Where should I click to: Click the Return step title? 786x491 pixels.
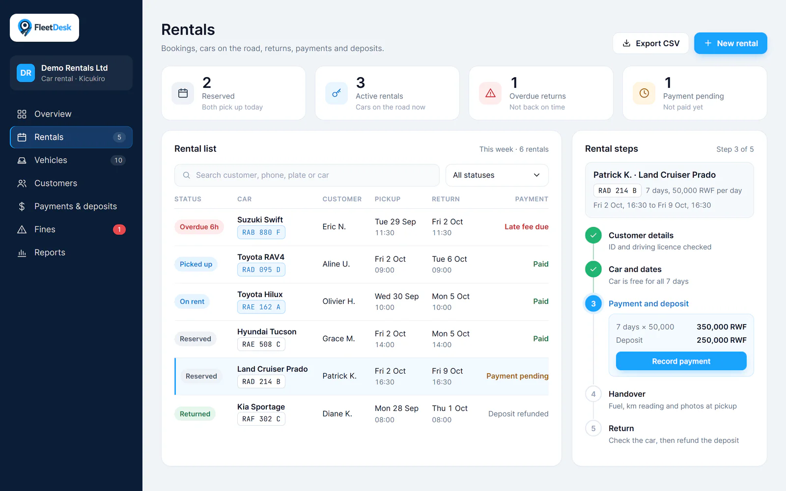pyautogui.click(x=621, y=428)
